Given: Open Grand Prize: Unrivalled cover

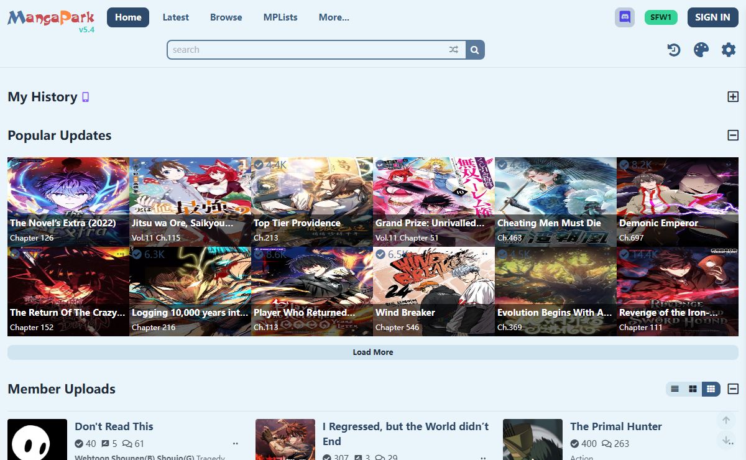Looking at the screenshot, I should click(x=434, y=202).
